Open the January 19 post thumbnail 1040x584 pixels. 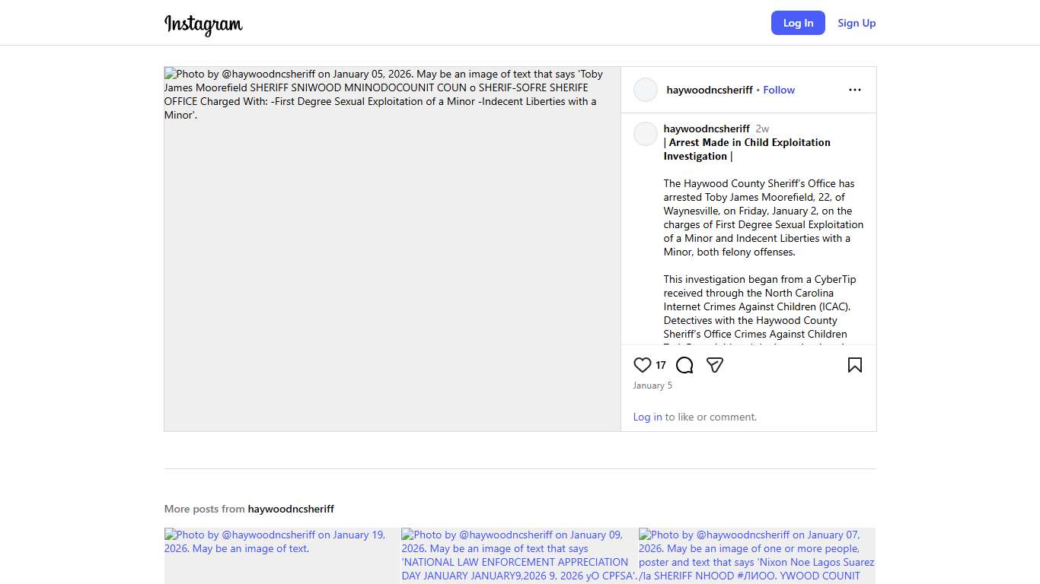[x=282, y=555]
